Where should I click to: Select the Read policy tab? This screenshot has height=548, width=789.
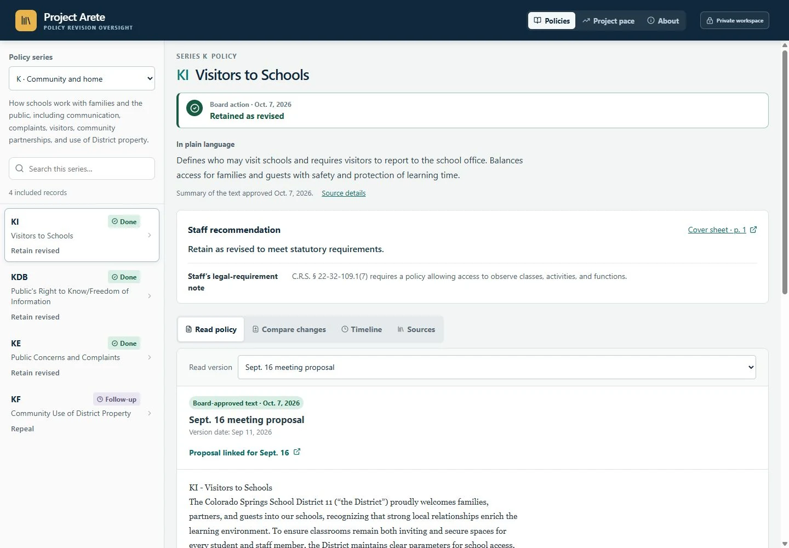click(x=211, y=329)
